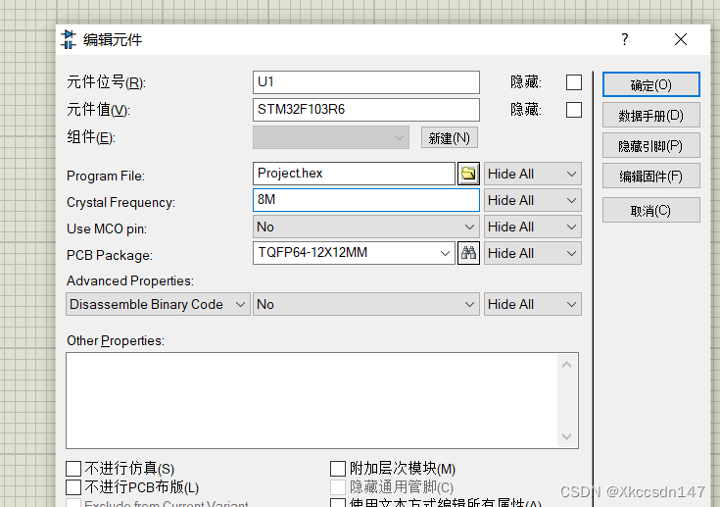Image resolution: width=720 pixels, height=507 pixels.
Task: Click 编辑固件(F) edit firmware button
Action: [x=651, y=177]
